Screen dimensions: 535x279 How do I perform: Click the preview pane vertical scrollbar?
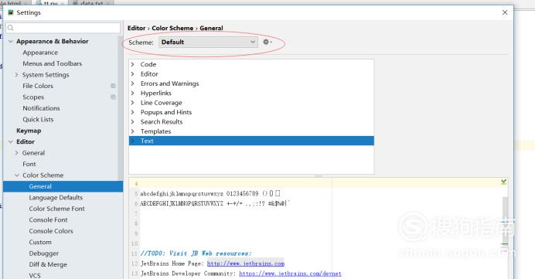coord(505,222)
